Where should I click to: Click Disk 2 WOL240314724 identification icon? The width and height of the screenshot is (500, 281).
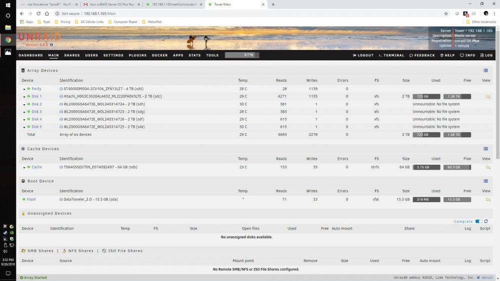tap(61, 104)
